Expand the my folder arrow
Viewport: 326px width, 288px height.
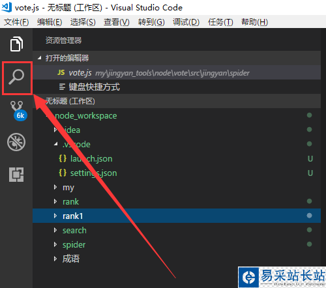pyautogui.click(x=55, y=187)
